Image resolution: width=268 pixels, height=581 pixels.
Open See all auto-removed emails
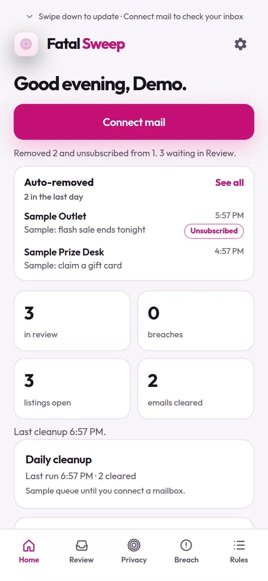point(230,182)
